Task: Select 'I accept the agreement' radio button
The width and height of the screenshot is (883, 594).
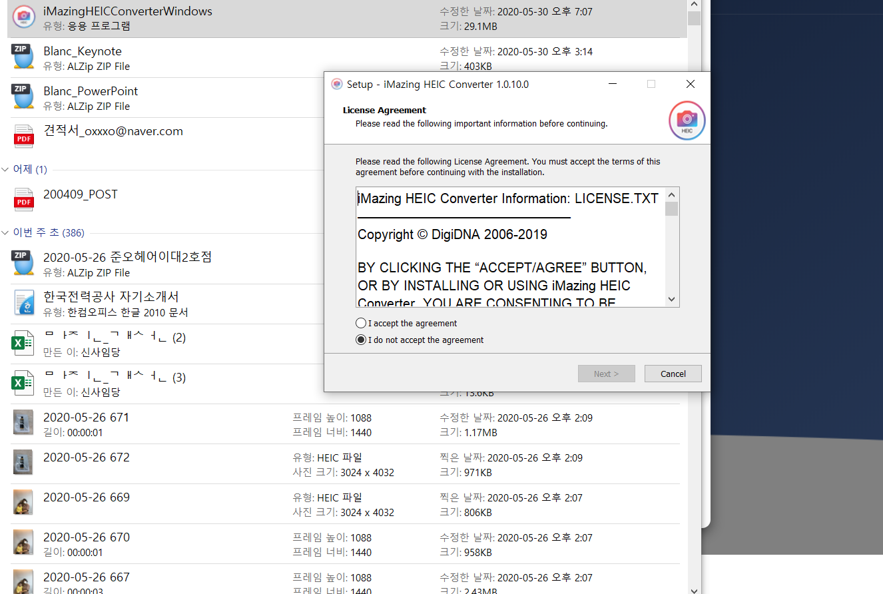Action: tap(361, 323)
